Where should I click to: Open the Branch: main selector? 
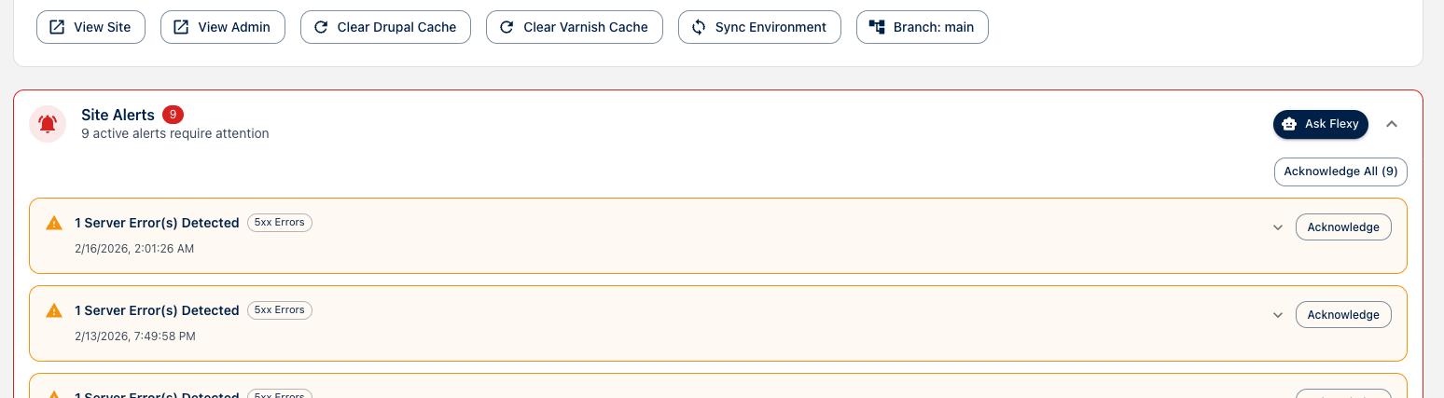click(922, 27)
